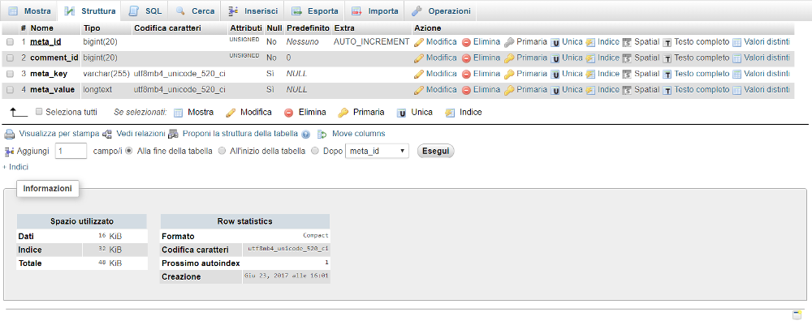Click the Unica icon for meta_value
This screenshot has width=812, height=321.
point(555,91)
